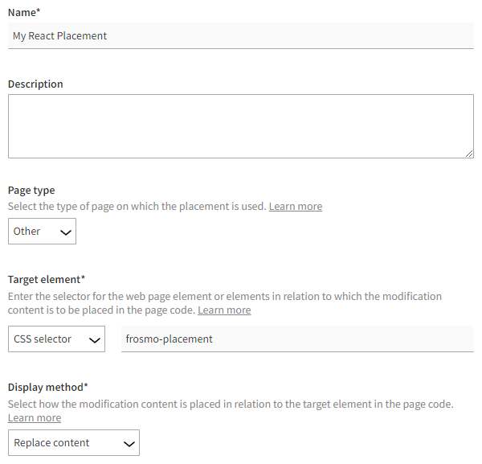Follow Learn more link under Display method
Image resolution: width=482 pixels, height=464 pixels.
(x=35, y=418)
